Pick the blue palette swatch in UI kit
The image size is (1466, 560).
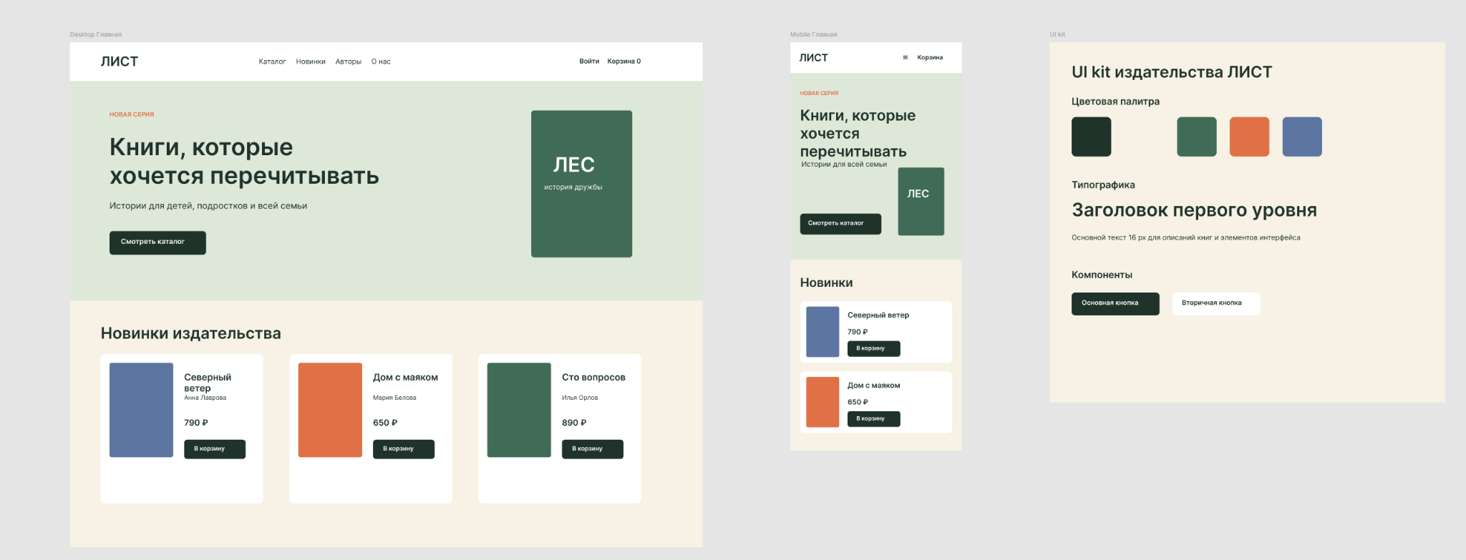coord(1302,137)
